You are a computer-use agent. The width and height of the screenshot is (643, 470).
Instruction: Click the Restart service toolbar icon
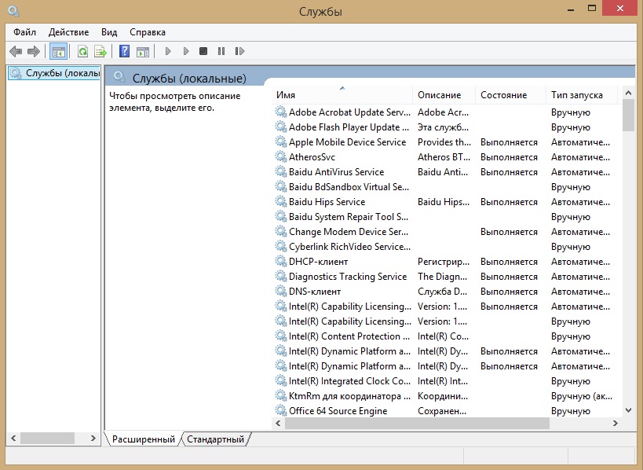tap(239, 51)
